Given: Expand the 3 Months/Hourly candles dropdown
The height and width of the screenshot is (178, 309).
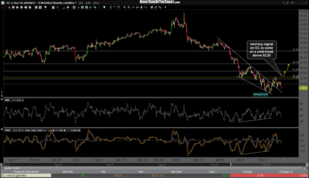Looking at the screenshot, I should [x=57, y=3].
